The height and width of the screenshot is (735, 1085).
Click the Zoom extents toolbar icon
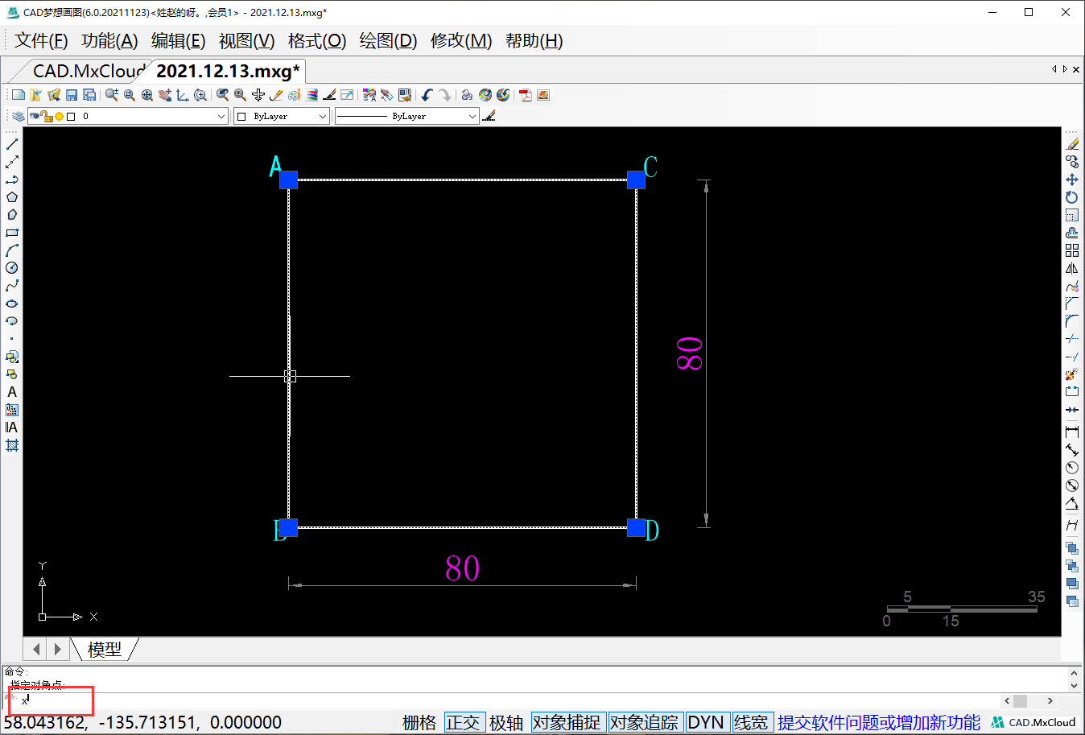click(x=147, y=95)
